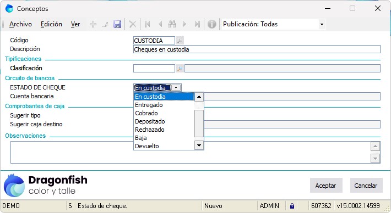Click the Descripción input field
391x213 pixels.
pyautogui.click(x=257, y=49)
